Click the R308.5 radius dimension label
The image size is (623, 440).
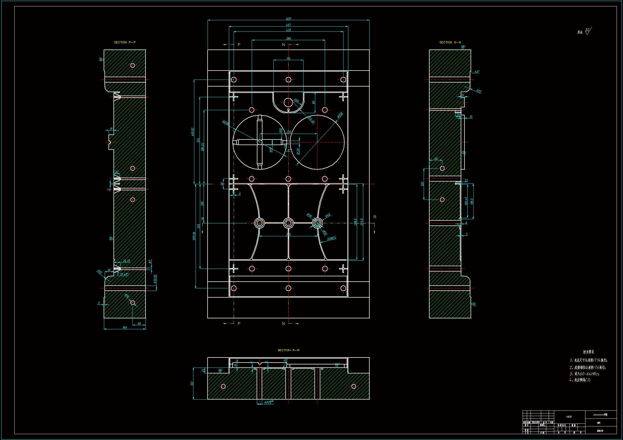pos(331,238)
